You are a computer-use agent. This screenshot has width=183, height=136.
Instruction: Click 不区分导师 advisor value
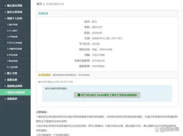(98, 55)
